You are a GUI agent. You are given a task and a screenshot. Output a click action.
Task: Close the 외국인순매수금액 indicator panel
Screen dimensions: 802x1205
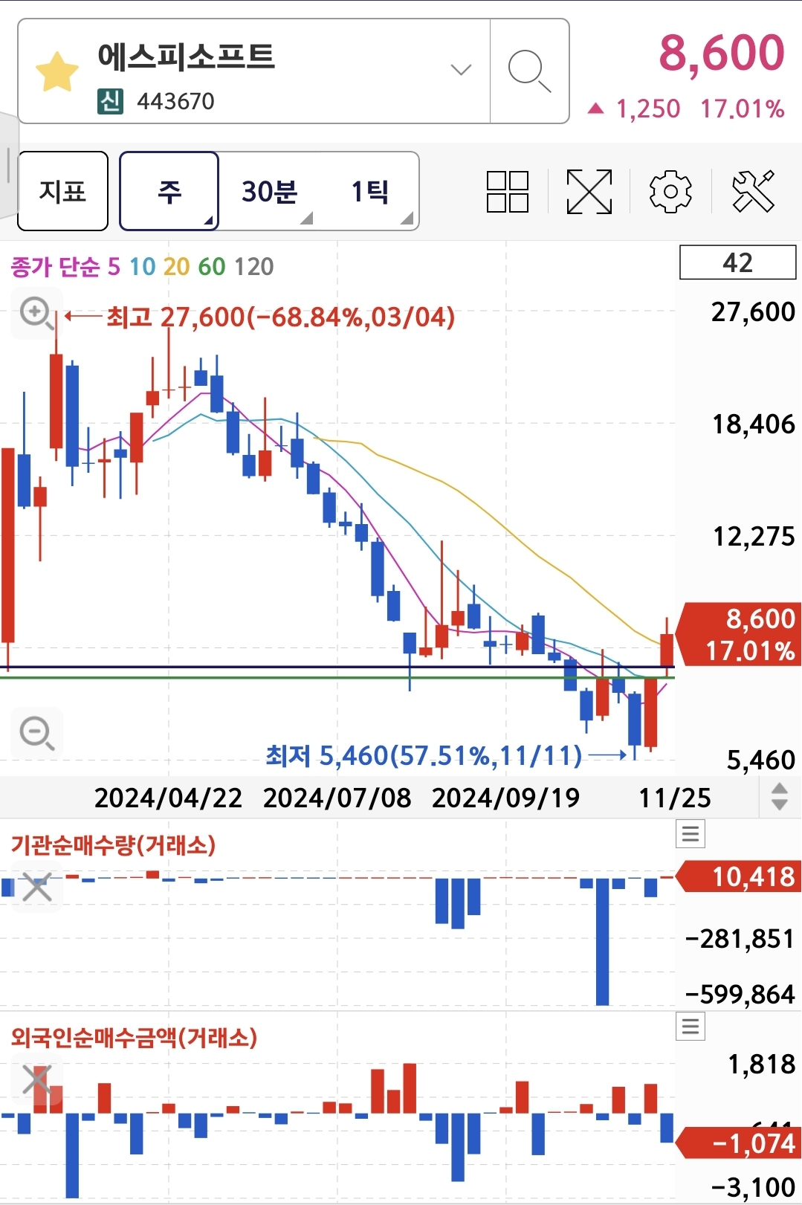pos(36,1080)
